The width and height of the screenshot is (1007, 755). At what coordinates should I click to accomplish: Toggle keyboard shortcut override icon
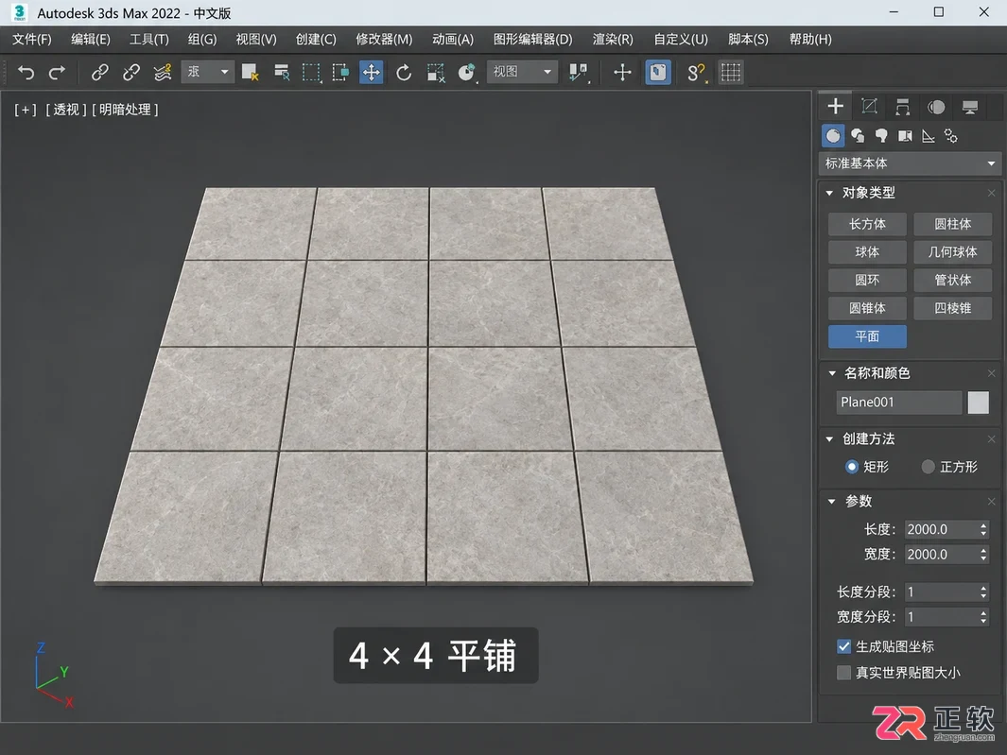(658, 73)
